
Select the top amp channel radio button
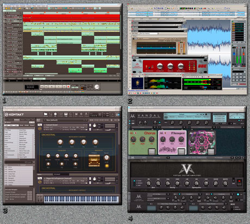(134, 181)
